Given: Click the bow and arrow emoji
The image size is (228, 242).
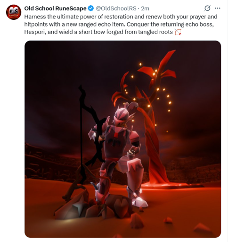Looking at the screenshot, I should [178, 32].
